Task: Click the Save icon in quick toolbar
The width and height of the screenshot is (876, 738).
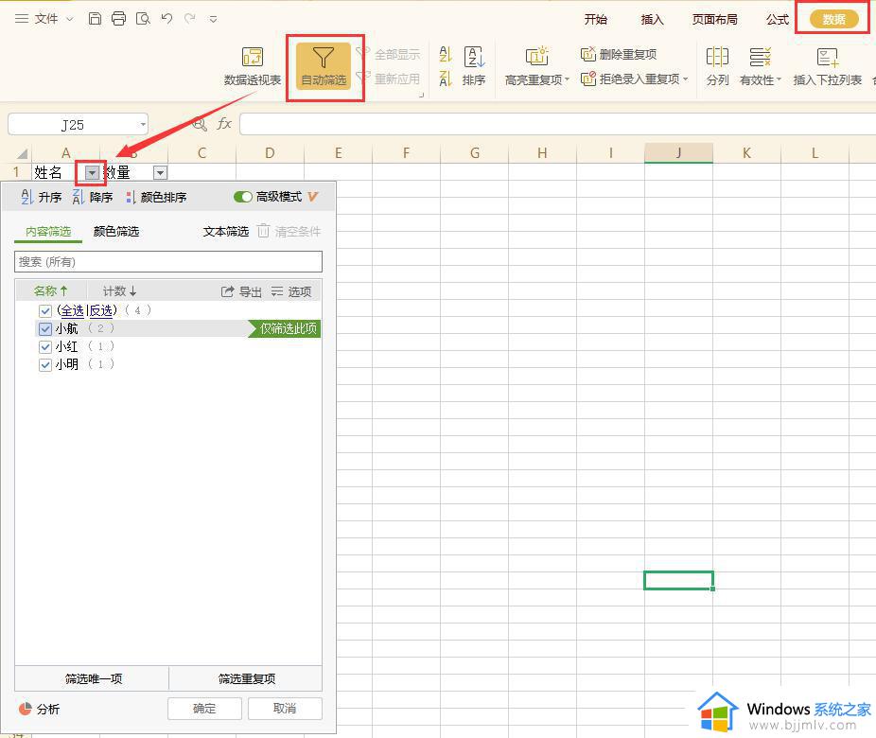Action: tap(95, 18)
